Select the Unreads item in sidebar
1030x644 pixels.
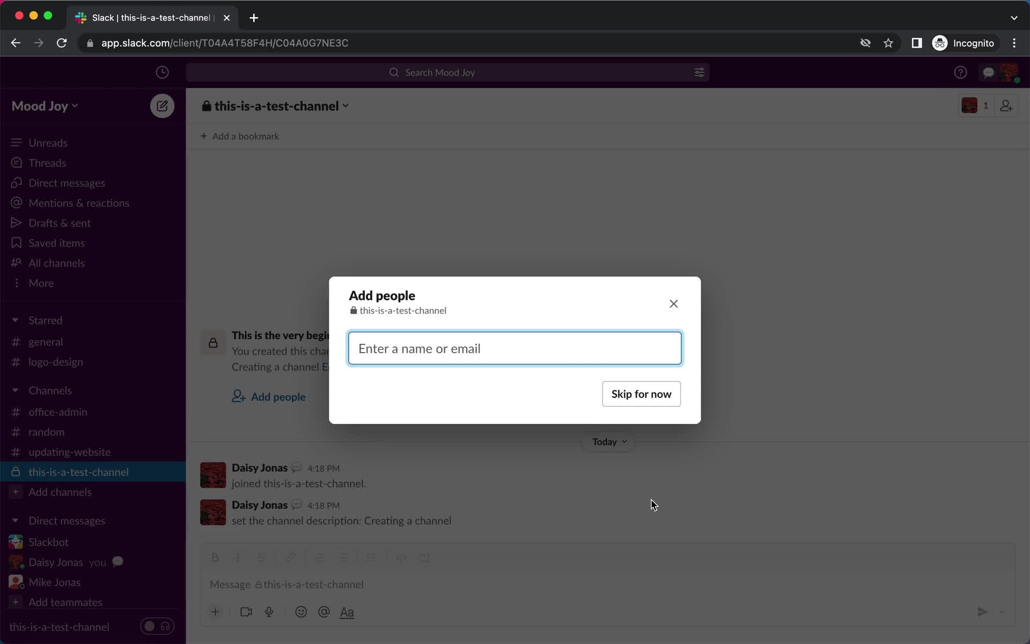pos(48,142)
